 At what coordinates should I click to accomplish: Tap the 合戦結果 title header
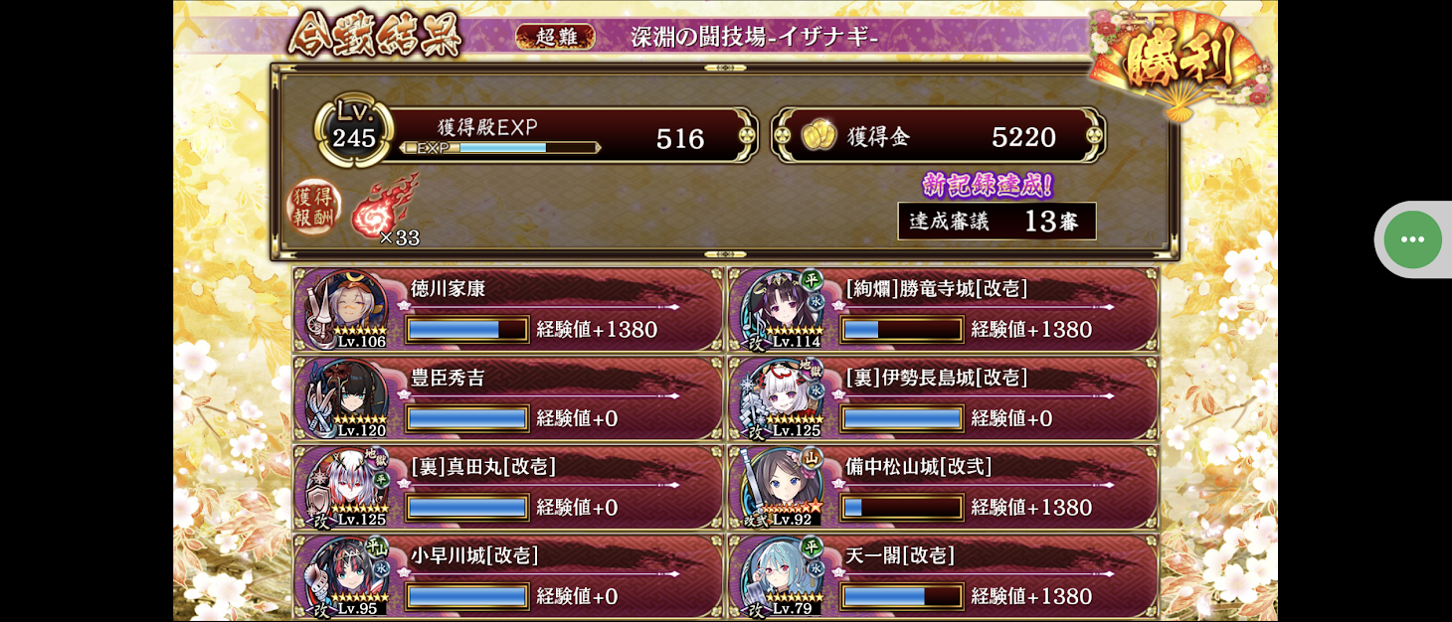click(376, 36)
